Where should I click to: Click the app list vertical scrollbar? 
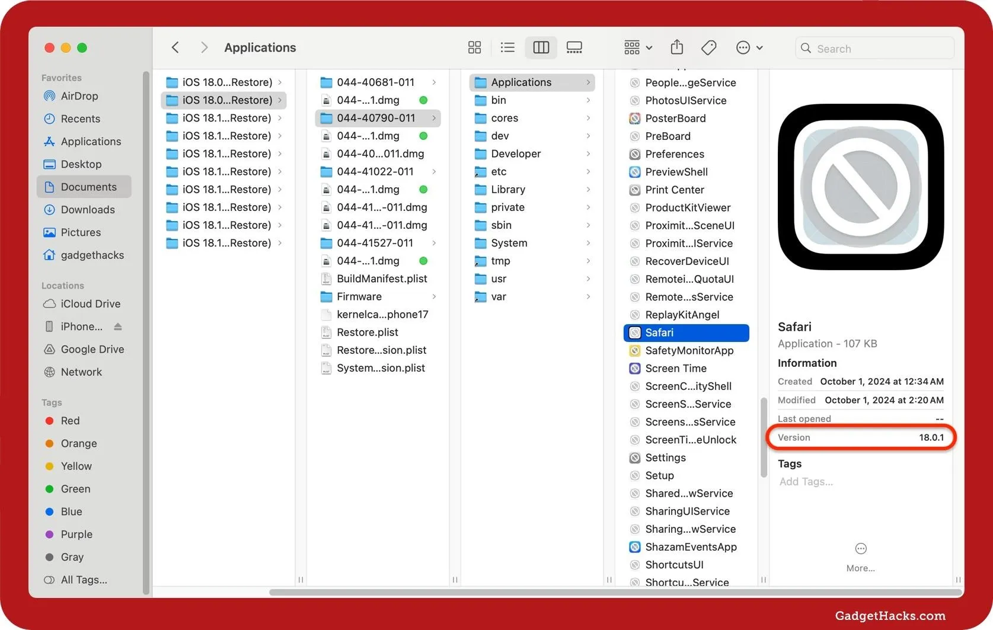tap(764, 437)
